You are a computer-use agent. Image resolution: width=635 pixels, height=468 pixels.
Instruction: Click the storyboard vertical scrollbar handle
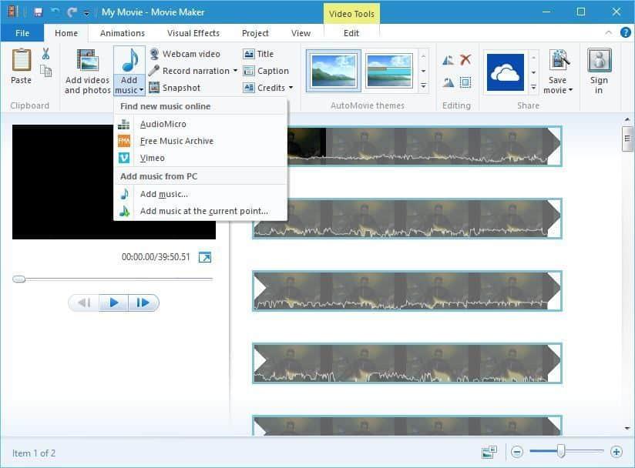tap(627, 139)
